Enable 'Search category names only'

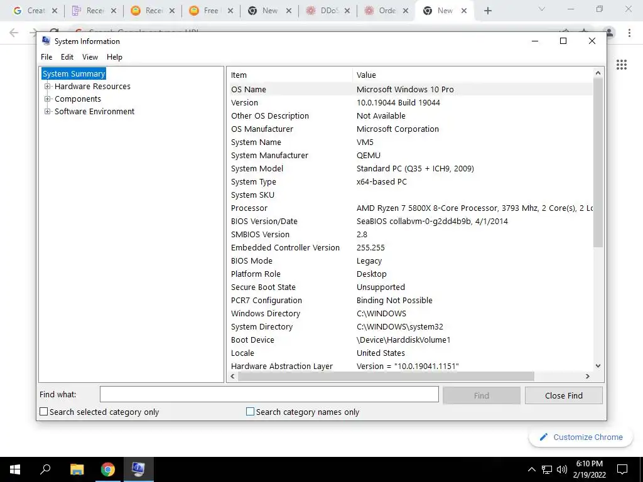(250, 412)
